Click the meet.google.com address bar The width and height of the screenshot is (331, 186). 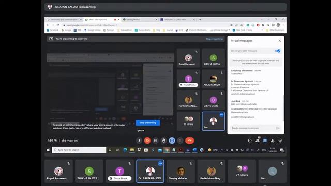pos(146,25)
